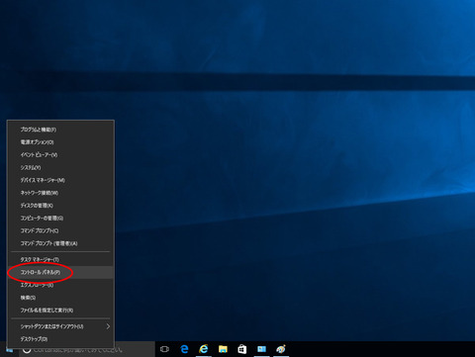This screenshot has width=475, height=357.
Task: Open タスク マネージャー
Action: point(60,260)
